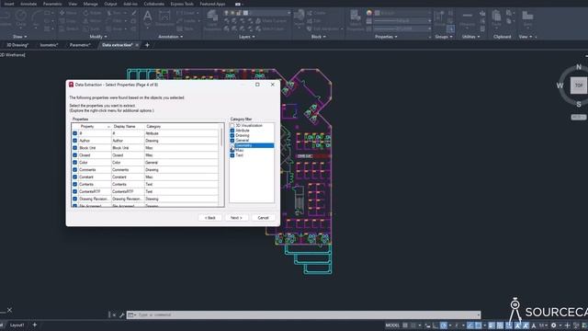Screen dimensions: 588x331
Task: Click the Move tool in the Modify panel
Action: (67, 13)
